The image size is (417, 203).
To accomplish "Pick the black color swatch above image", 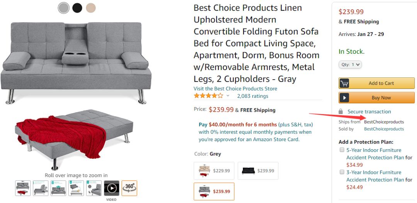I will 77,7.
